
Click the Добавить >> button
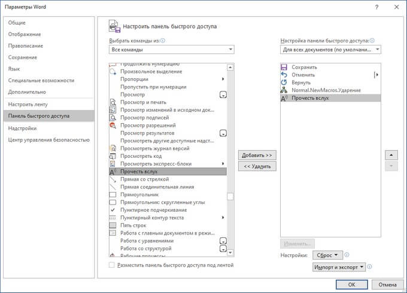257,155
